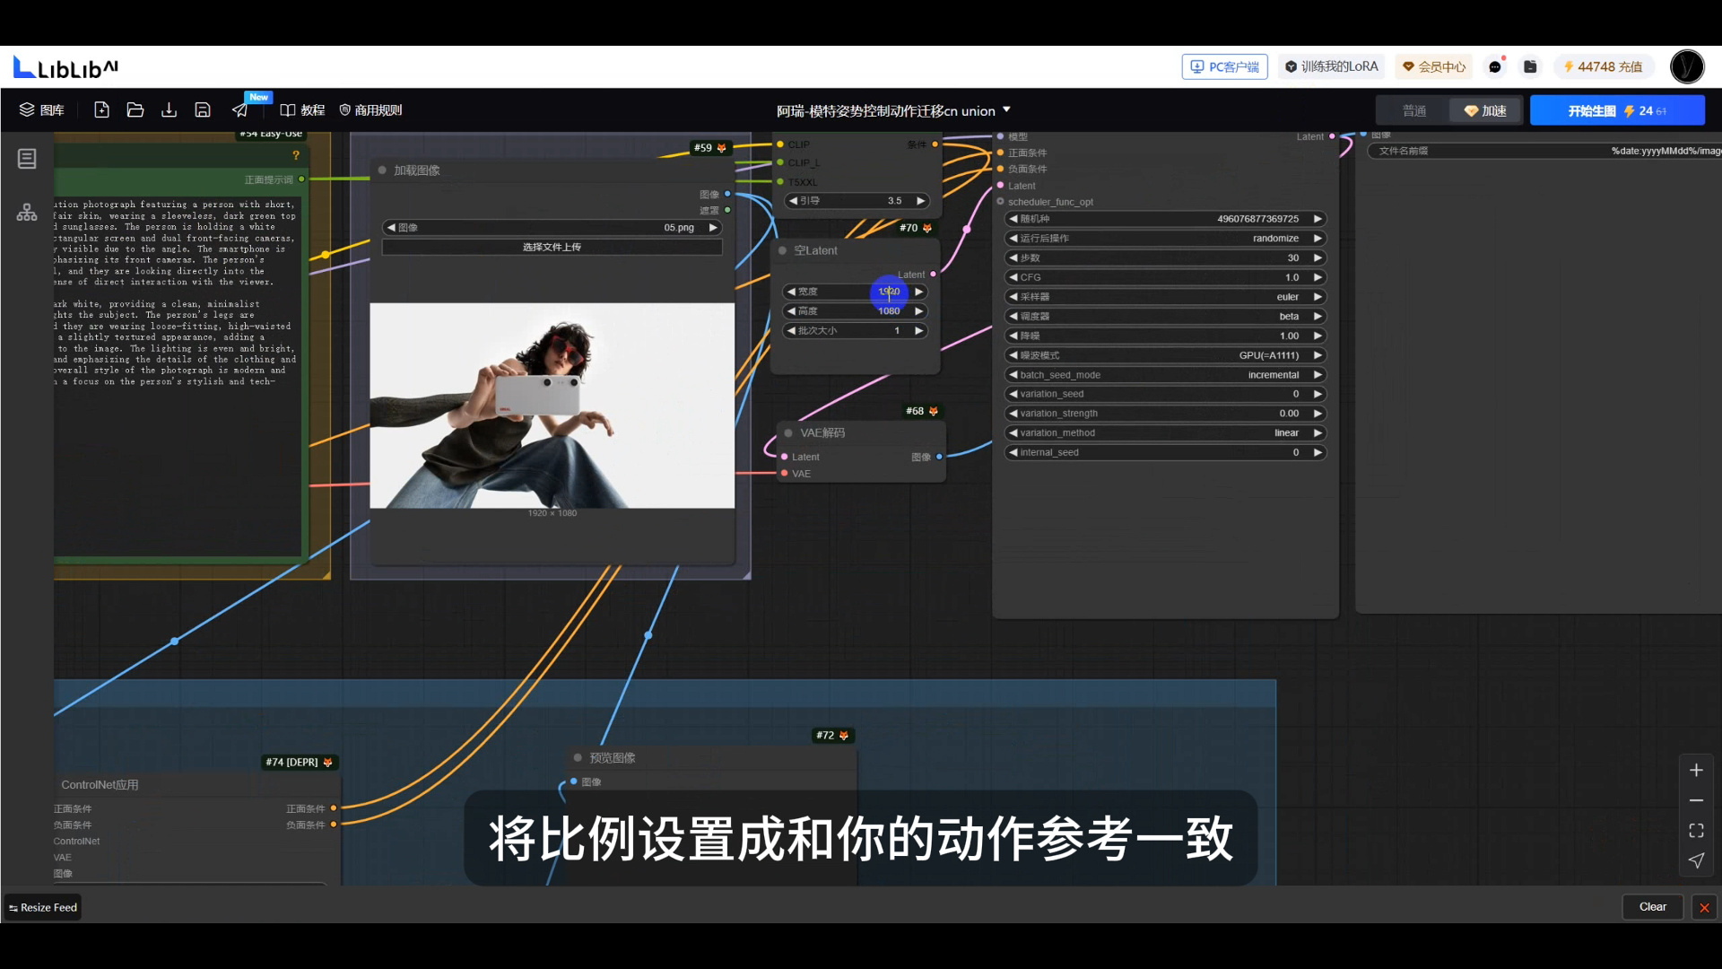
Task: Collapse the 加载图像 node header dot
Action: click(384, 170)
